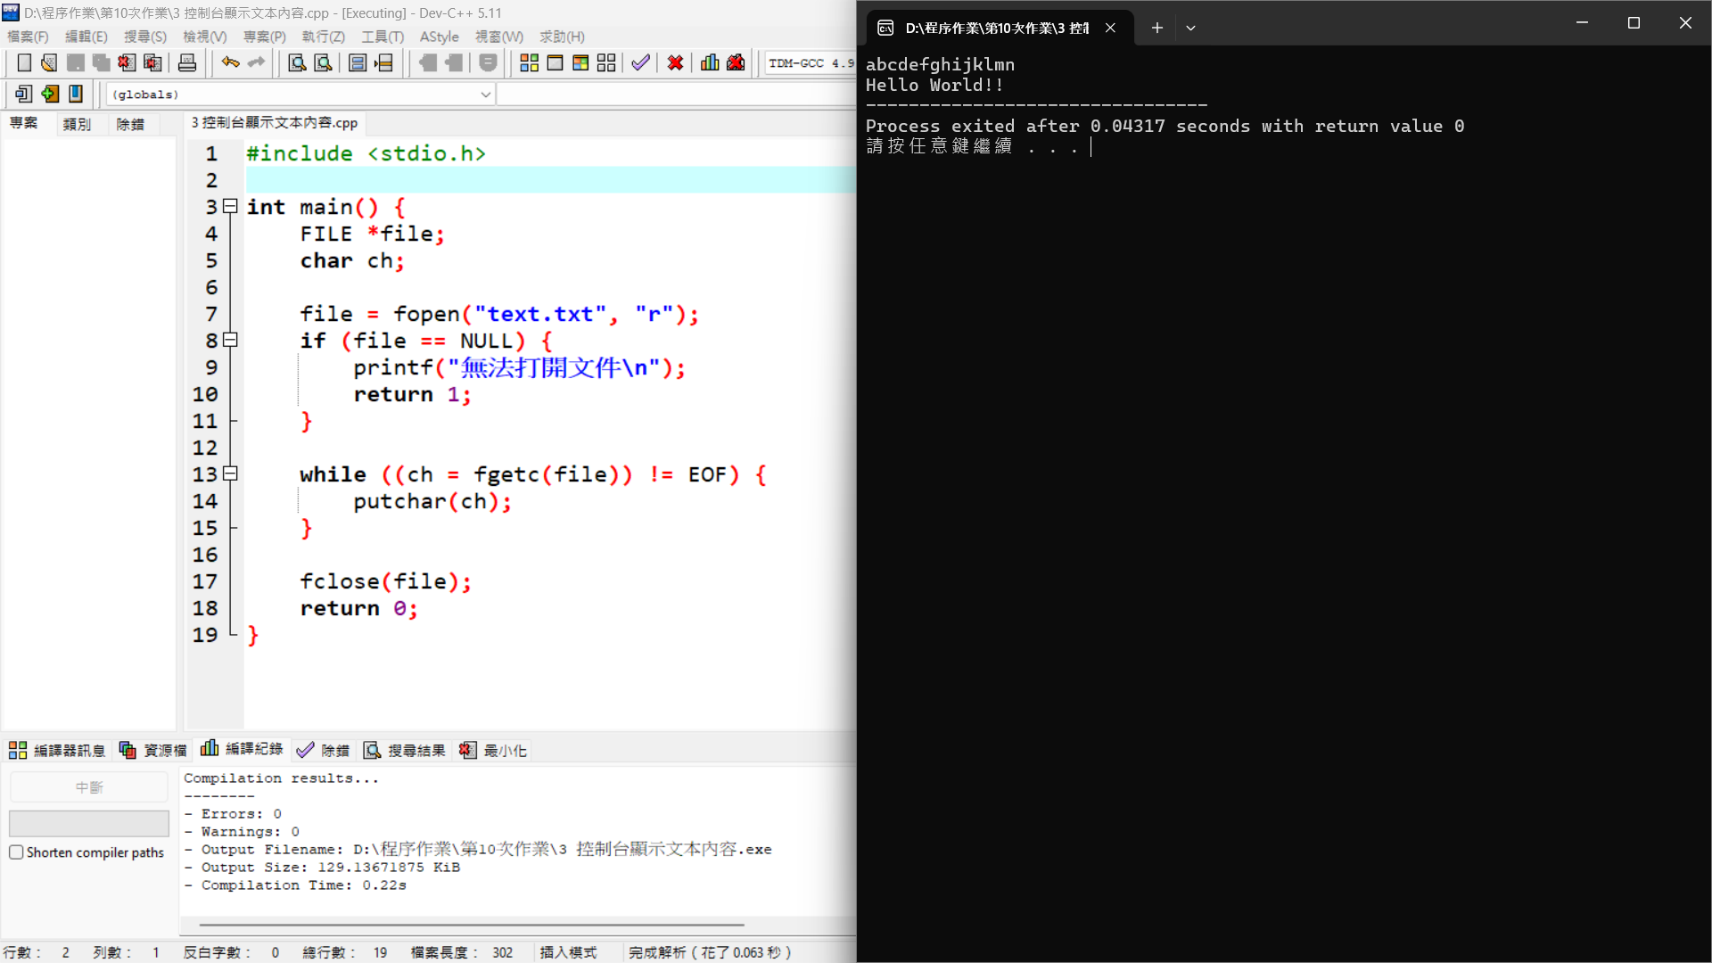Click the Compile & Run multicolor icon
This screenshot has height=963, width=1712.
coord(580,62)
